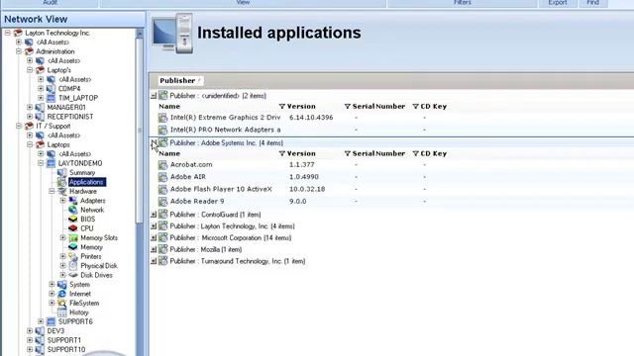Filter Serial Number column in Adobe group
This screenshot has width=634, height=356.
click(x=348, y=154)
